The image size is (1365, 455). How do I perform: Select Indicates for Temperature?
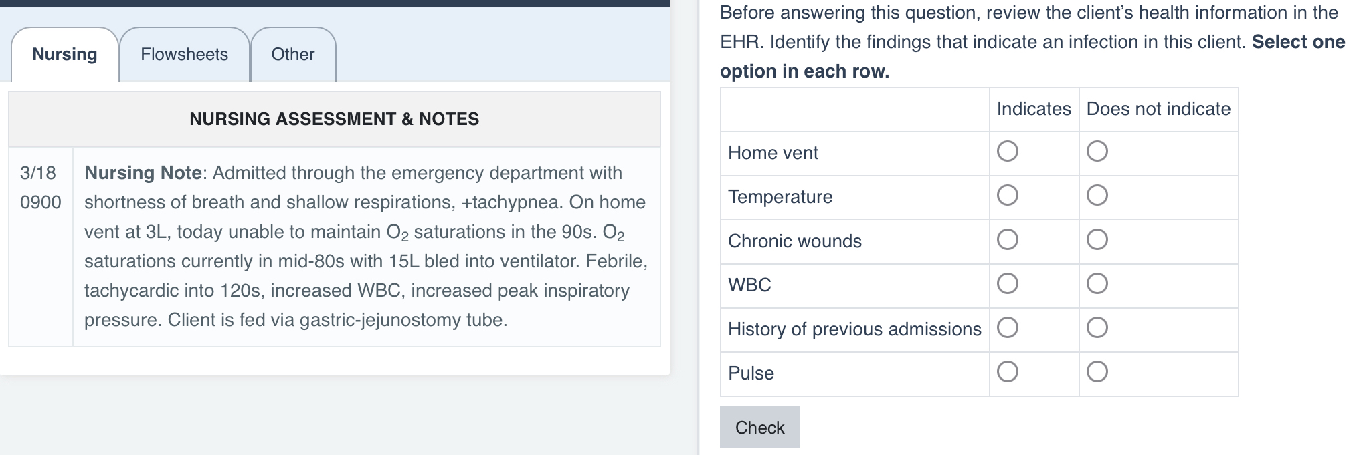pos(1007,196)
